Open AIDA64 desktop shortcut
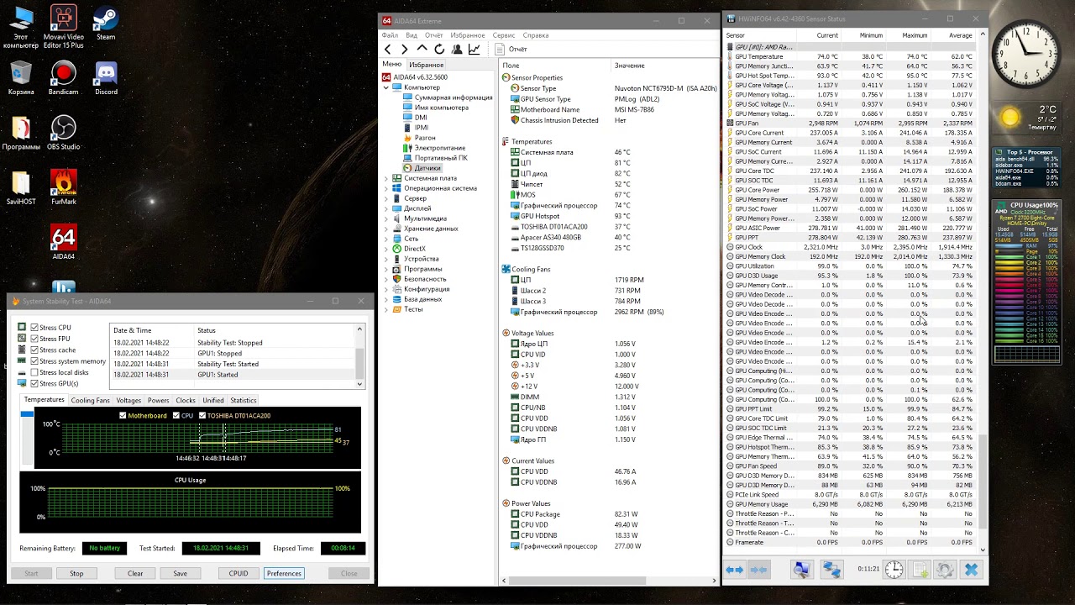Viewport: 1075px width, 605px height. 64,242
